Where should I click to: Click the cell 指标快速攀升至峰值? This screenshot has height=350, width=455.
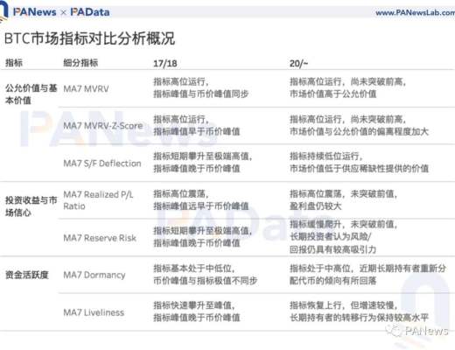194,305
